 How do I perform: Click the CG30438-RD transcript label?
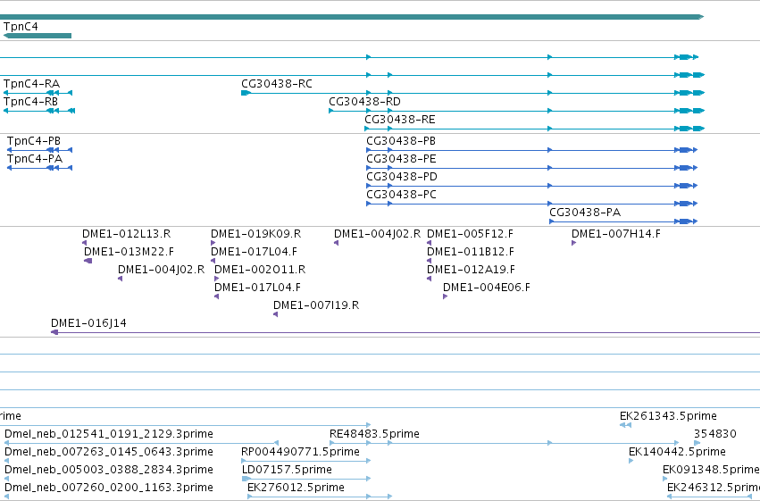pos(364,102)
